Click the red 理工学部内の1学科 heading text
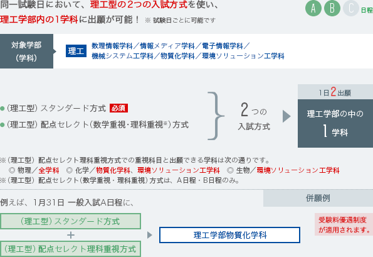Image resolution: width=373 pixels, height=257 pixels. point(39,19)
